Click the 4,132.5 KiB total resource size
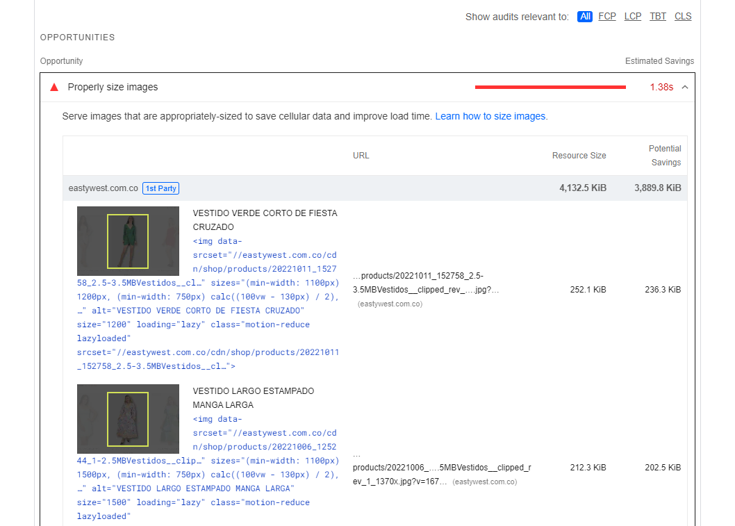Screen dimensions: 735x526 click(583, 188)
